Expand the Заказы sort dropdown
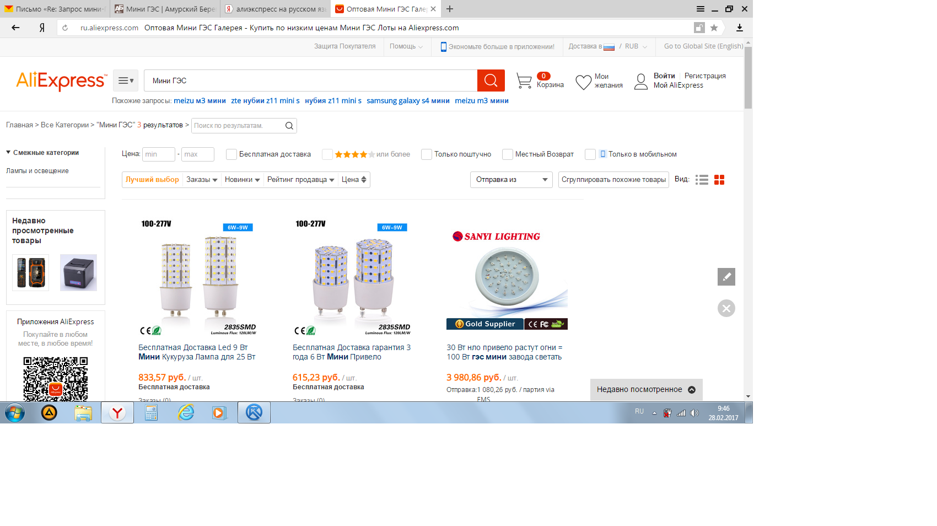The height and width of the screenshot is (526, 937). (x=202, y=180)
